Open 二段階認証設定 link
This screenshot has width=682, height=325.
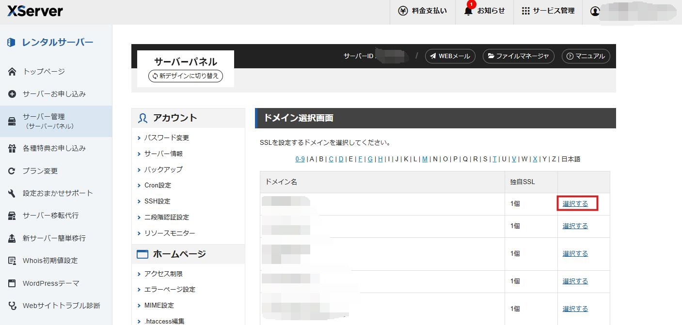[167, 217]
